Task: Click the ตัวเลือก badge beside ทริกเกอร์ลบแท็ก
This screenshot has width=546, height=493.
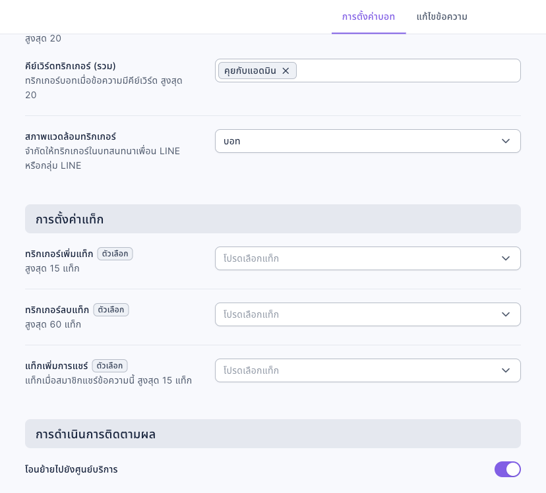Action: pos(111,310)
